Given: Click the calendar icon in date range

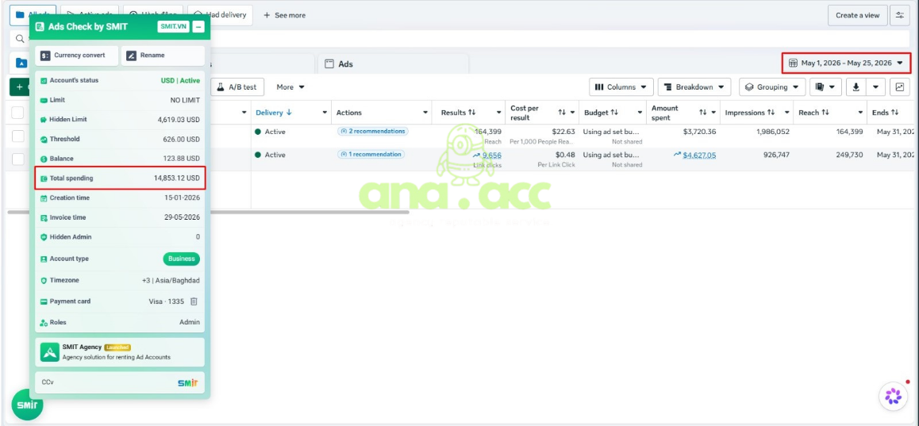Looking at the screenshot, I should click(x=793, y=63).
